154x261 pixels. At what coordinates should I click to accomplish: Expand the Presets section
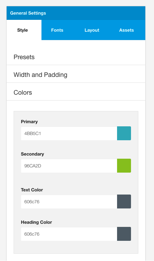point(76,57)
